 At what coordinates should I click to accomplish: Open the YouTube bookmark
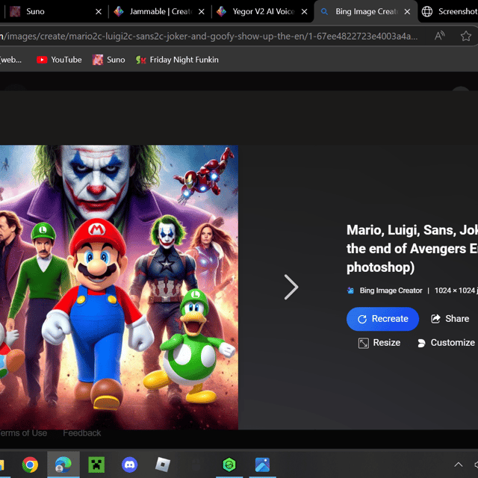(x=59, y=60)
